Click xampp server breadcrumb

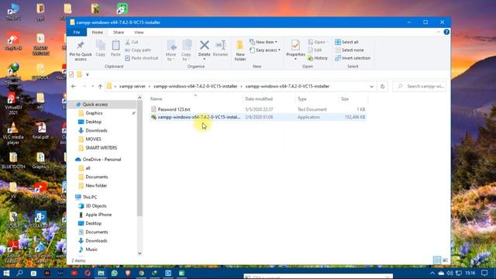pos(133,86)
